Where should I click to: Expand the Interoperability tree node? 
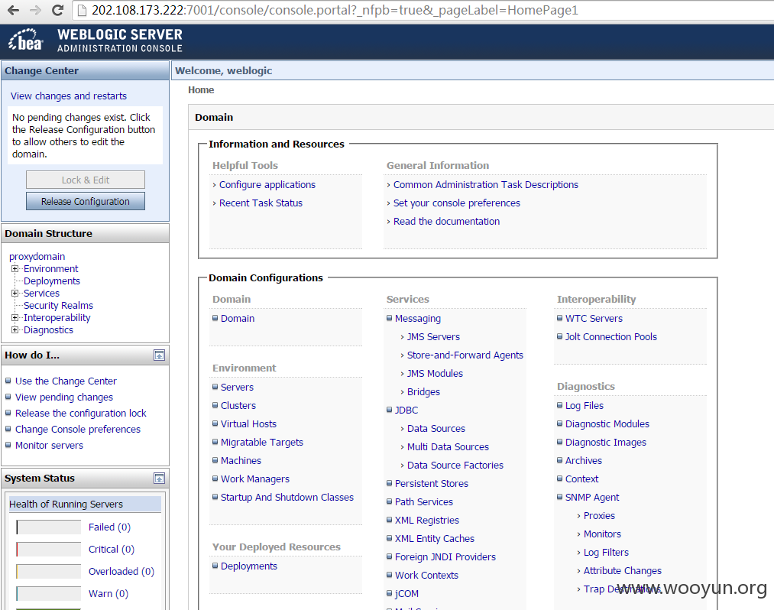pyautogui.click(x=15, y=317)
